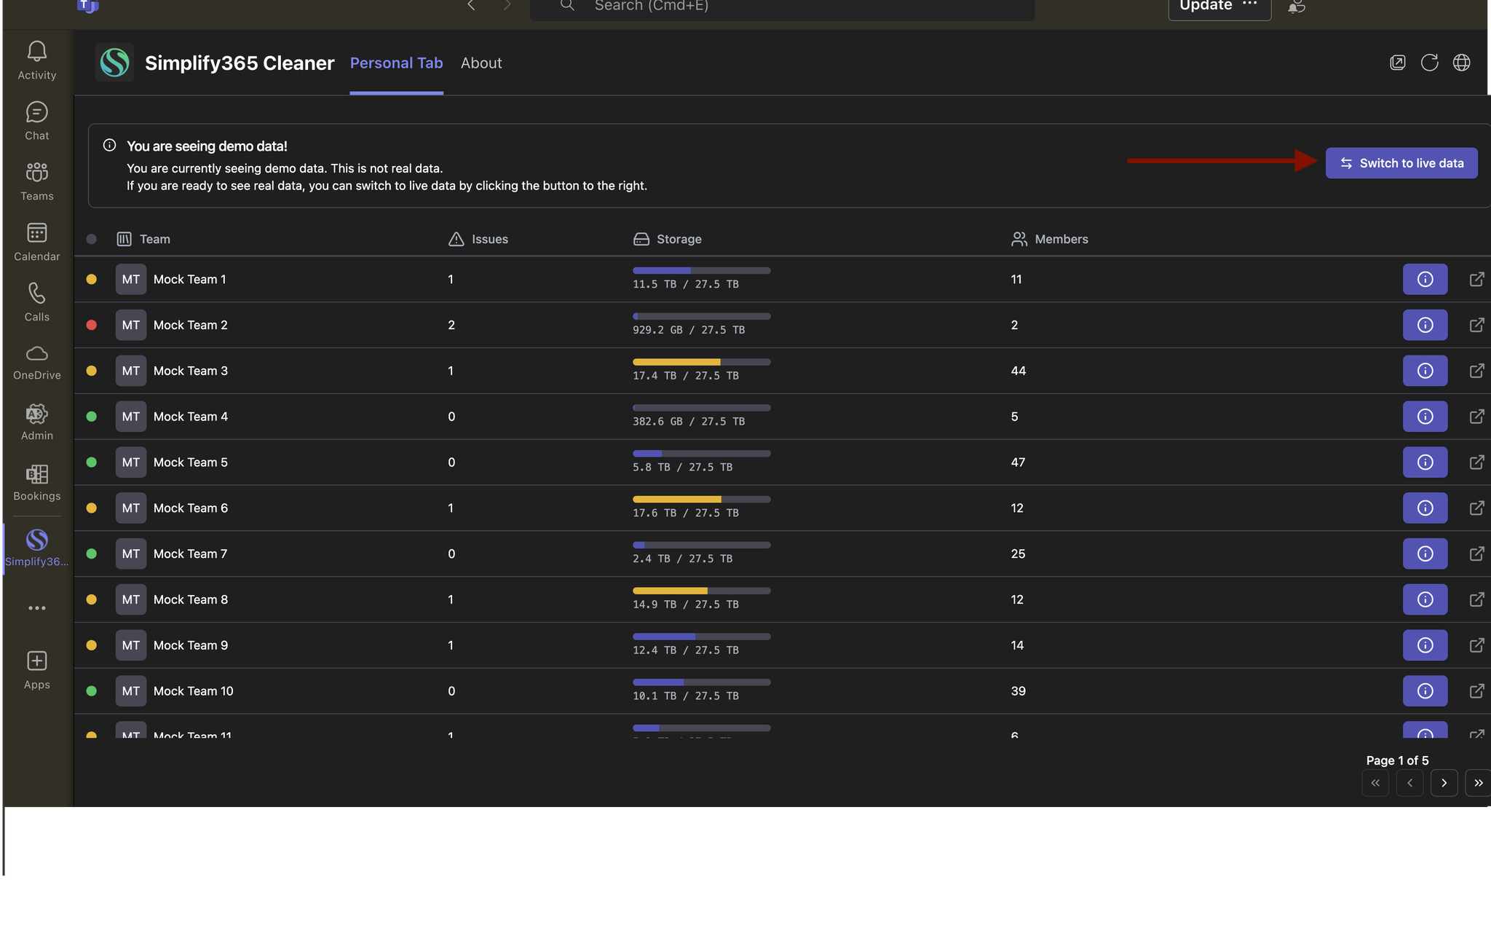Show info details for Mock Team 6
Image resolution: width=1491 pixels, height=933 pixels.
point(1425,508)
